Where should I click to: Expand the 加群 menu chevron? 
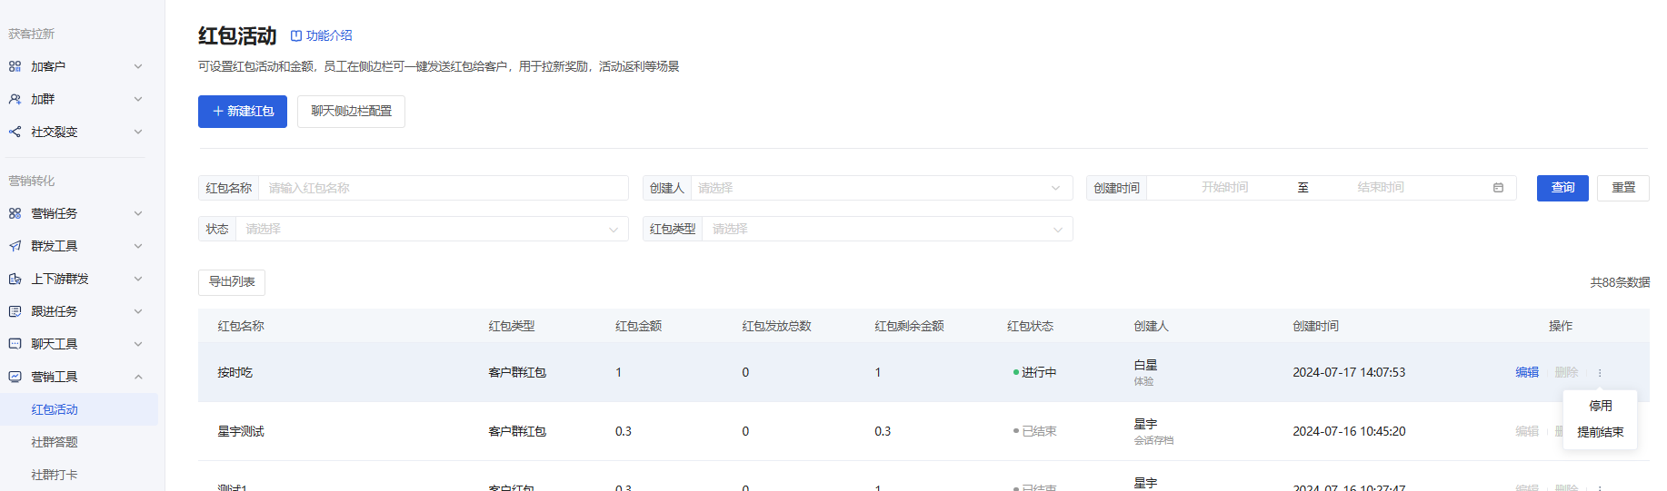pos(138,99)
